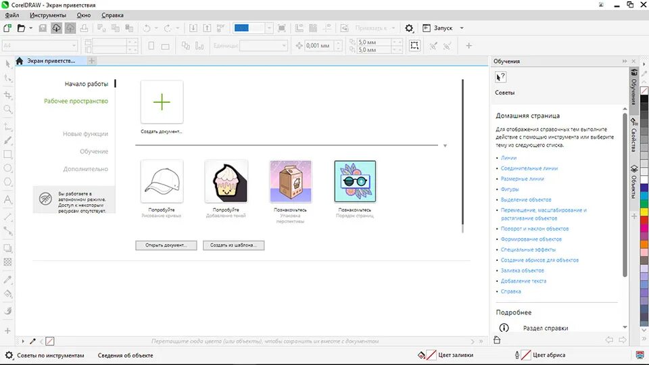Select the Interactive fill bucket tool
This screenshot has width=649, height=365.
tap(8, 294)
